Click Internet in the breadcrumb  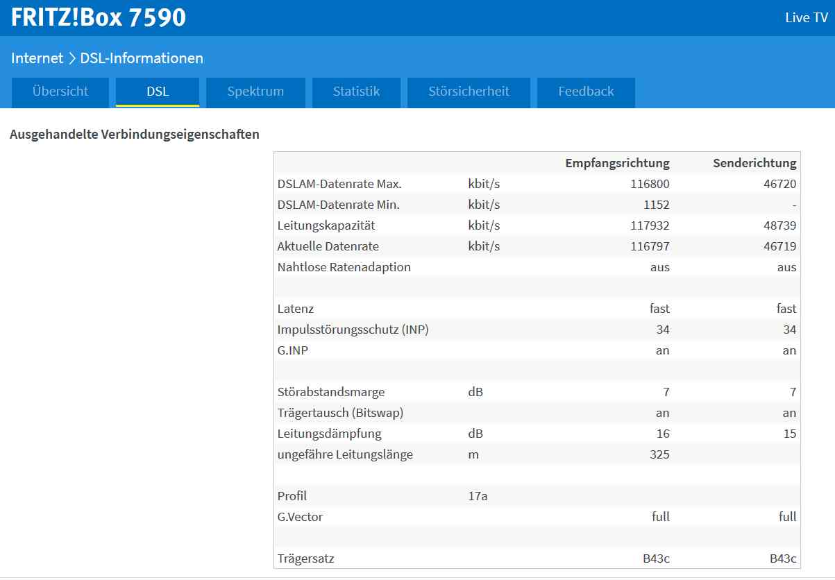click(x=37, y=58)
